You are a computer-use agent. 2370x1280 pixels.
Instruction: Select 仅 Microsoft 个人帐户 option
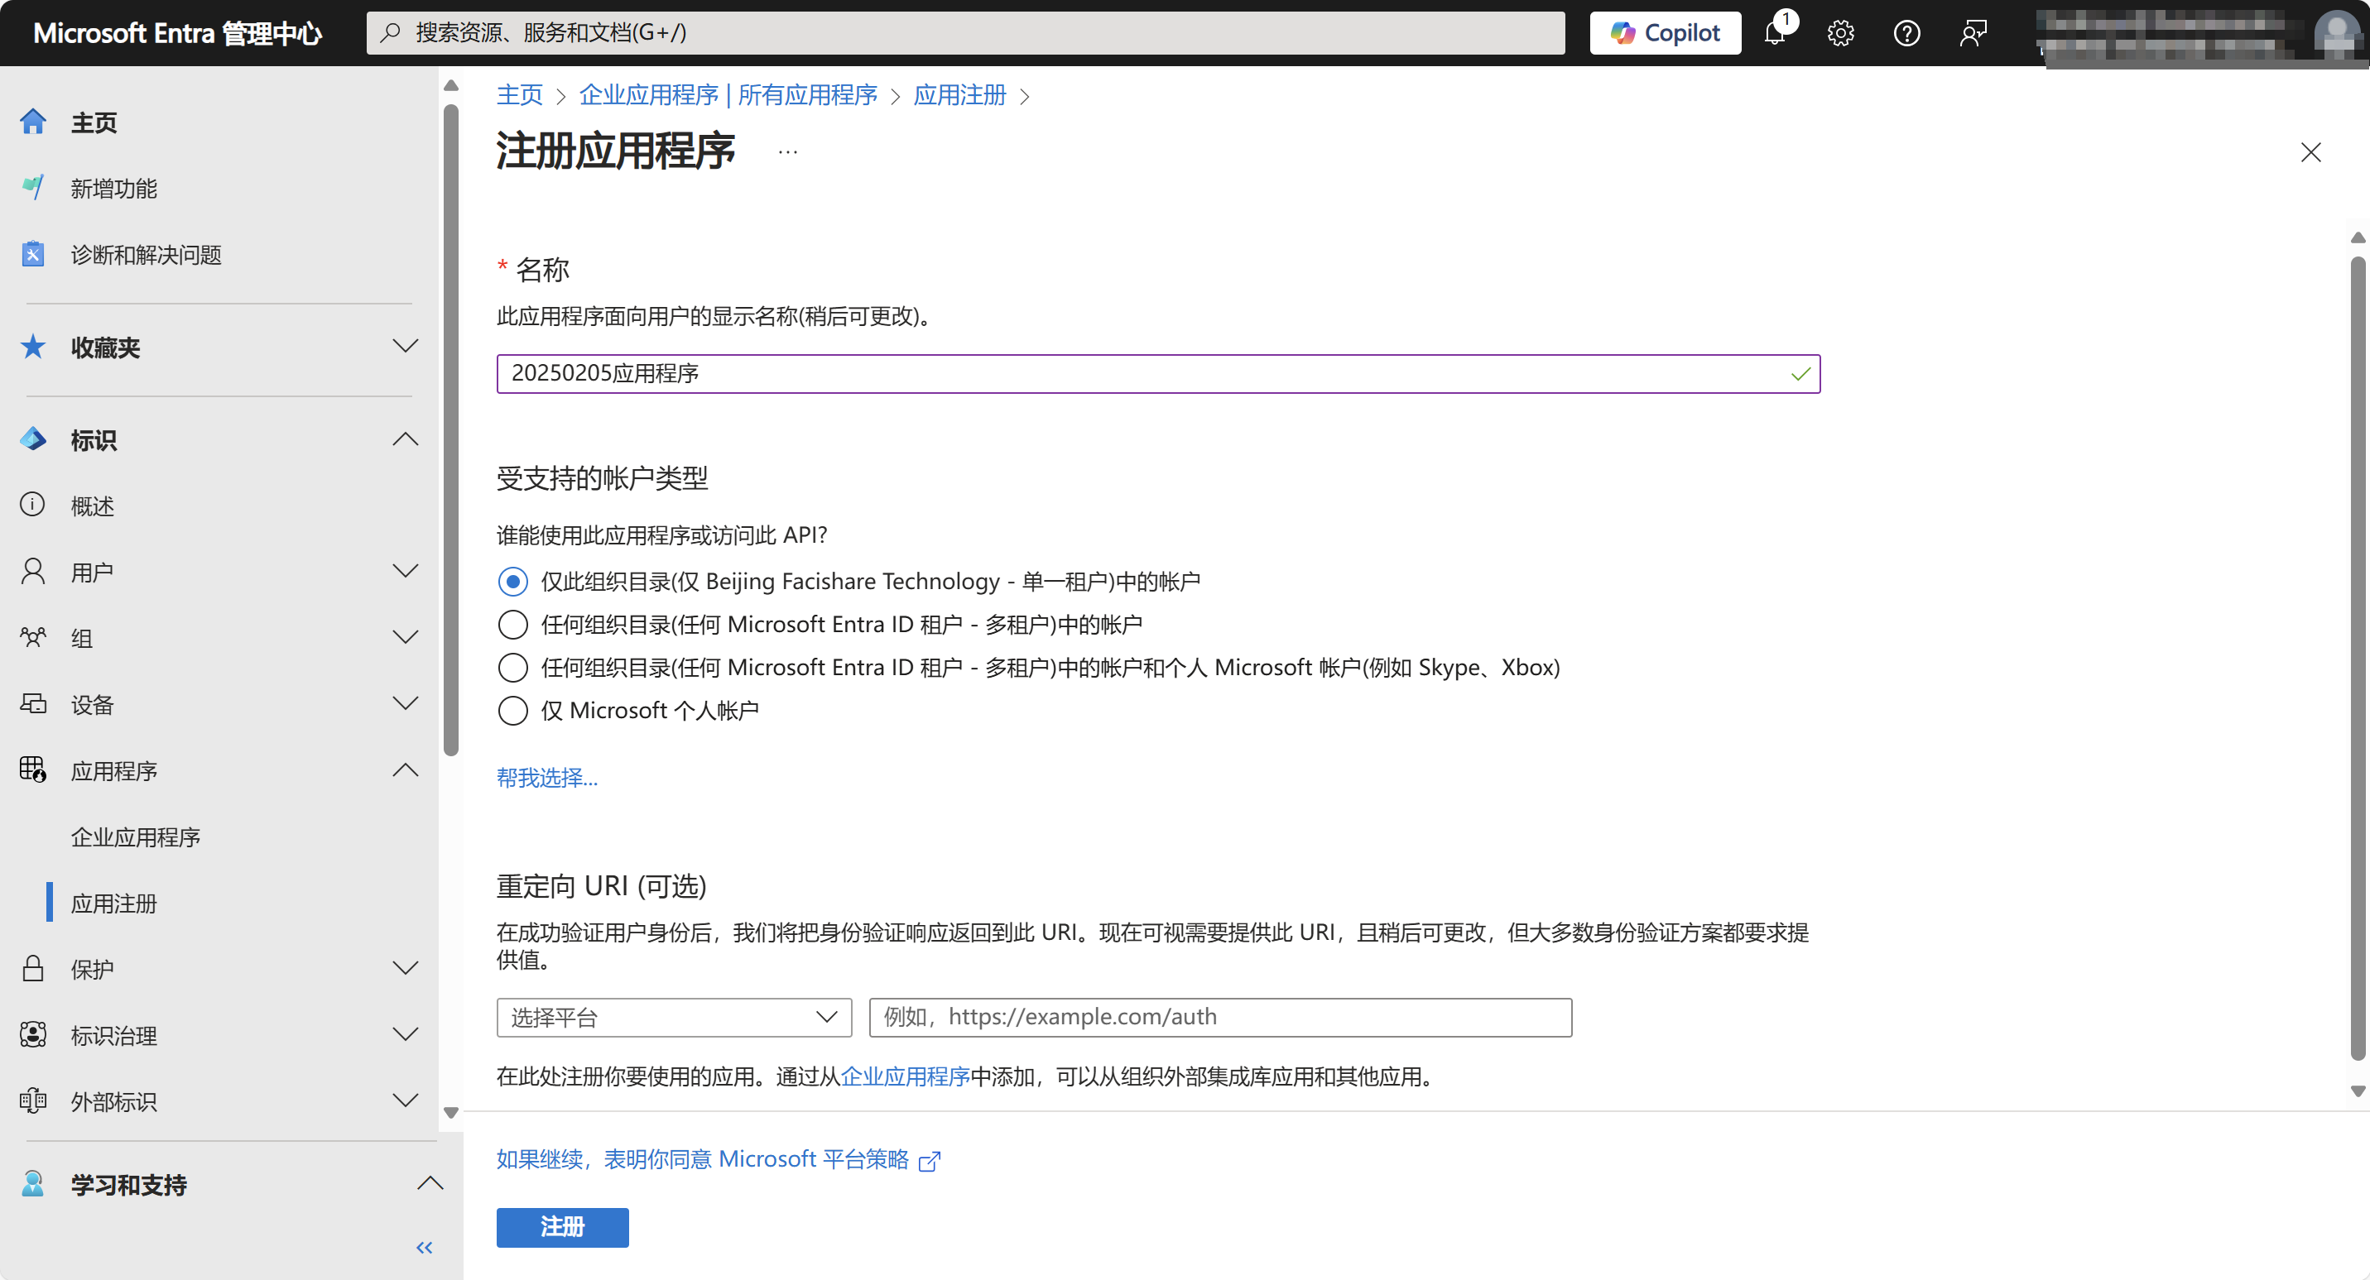[x=512, y=711]
